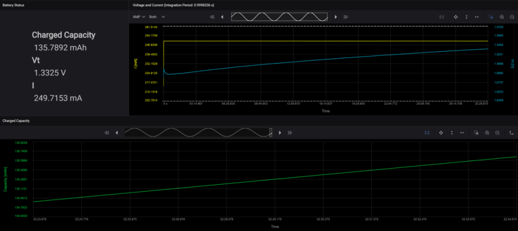Click the I [mA] left axis label
Viewport: 518px width, 231px height.
pos(135,63)
